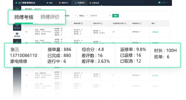The height and width of the screenshot is (100, 186).
Task: Open the 自定义 dropdown
Action: [x=83, y=16]
